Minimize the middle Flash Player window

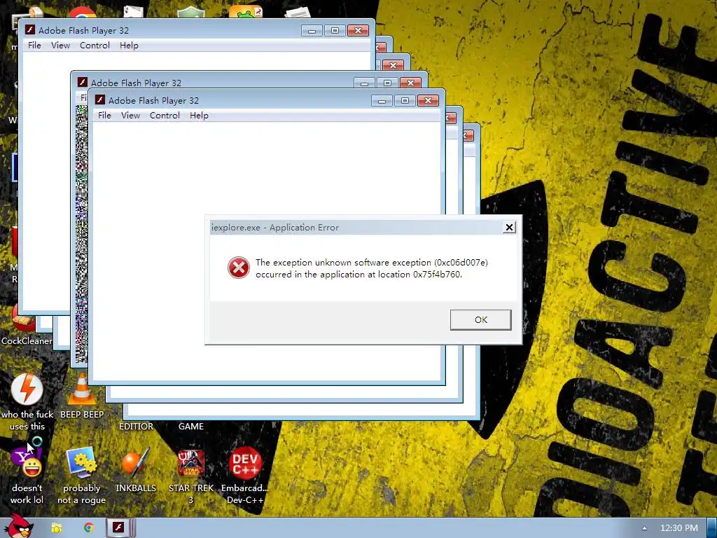(364, 83)
